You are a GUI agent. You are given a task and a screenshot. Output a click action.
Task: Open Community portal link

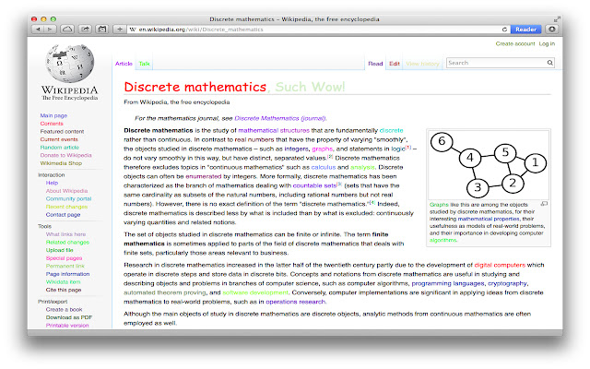(x=68, y=198)
